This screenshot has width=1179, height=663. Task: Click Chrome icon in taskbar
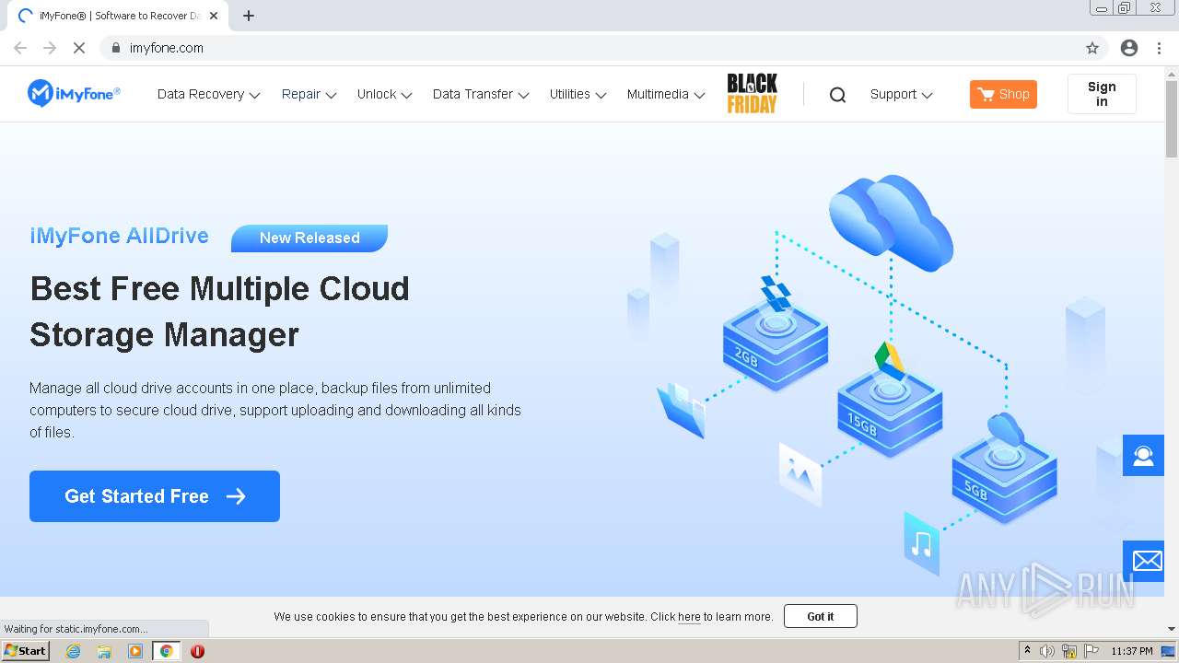click(166, 651)
